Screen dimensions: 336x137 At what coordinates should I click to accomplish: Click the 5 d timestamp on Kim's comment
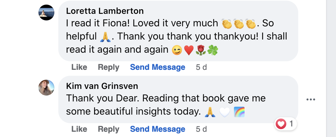point(201,129)
